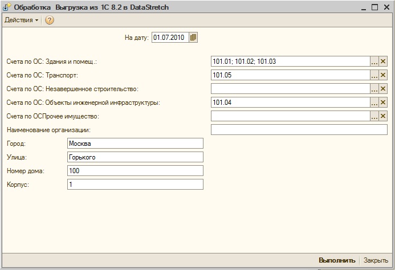Click the label Наименование организации:
Image resolution: width=395 pixels, height=270 pixels.
coord(48,130)
